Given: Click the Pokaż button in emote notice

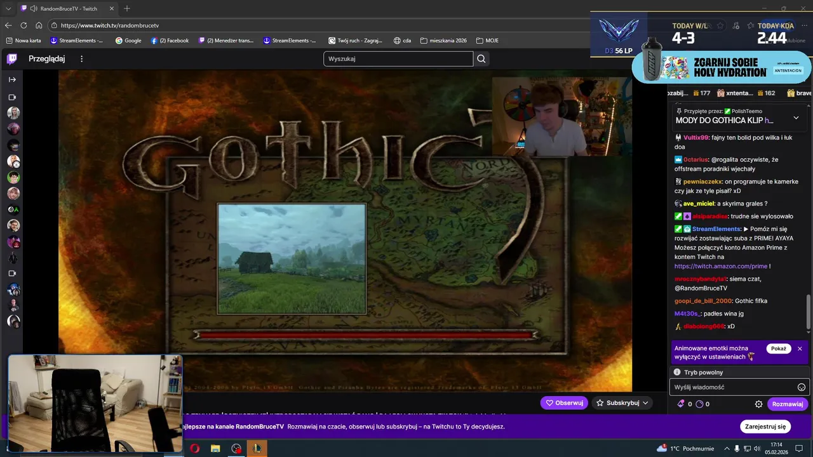Looking at the screenshot, I should pos(779,348).
